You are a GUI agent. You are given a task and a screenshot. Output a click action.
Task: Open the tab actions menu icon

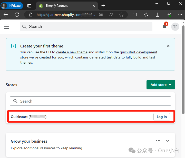point(29,6)
